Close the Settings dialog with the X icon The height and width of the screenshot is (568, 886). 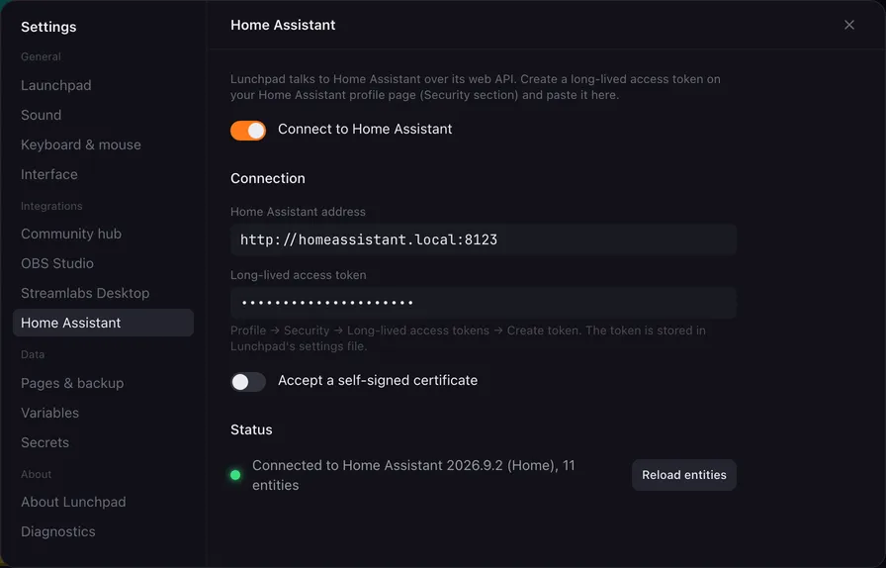pyautogui.click(x=848, y=25)
